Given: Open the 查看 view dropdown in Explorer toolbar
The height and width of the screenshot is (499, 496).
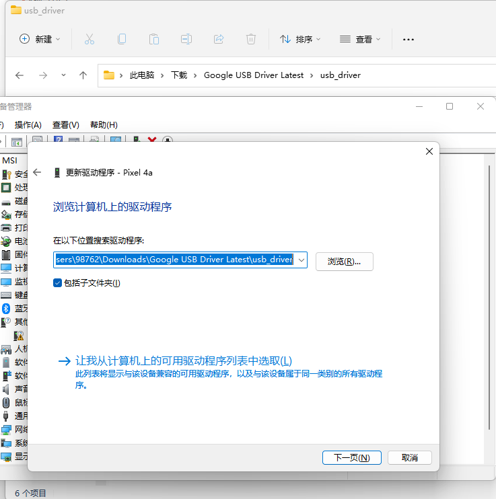Looking at the screenshot, I should click(x=360, y=39).
